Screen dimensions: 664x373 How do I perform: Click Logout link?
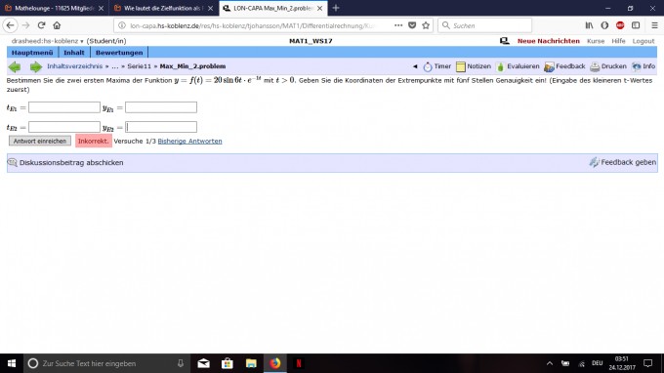[x=643, y=41]
